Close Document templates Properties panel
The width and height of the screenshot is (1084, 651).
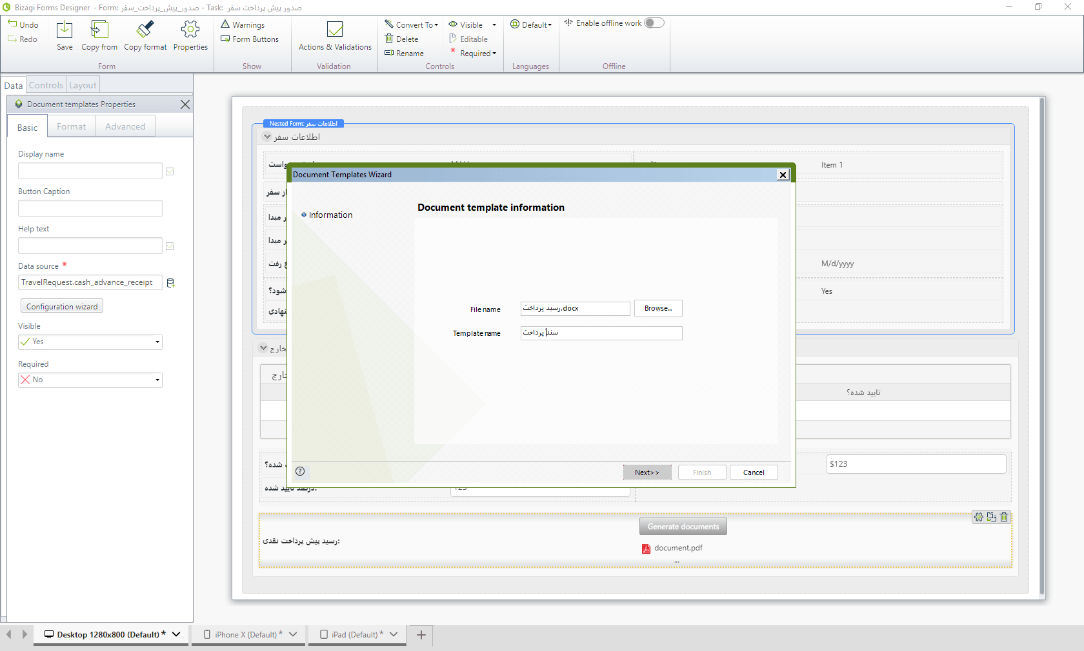tap(185, 104)
